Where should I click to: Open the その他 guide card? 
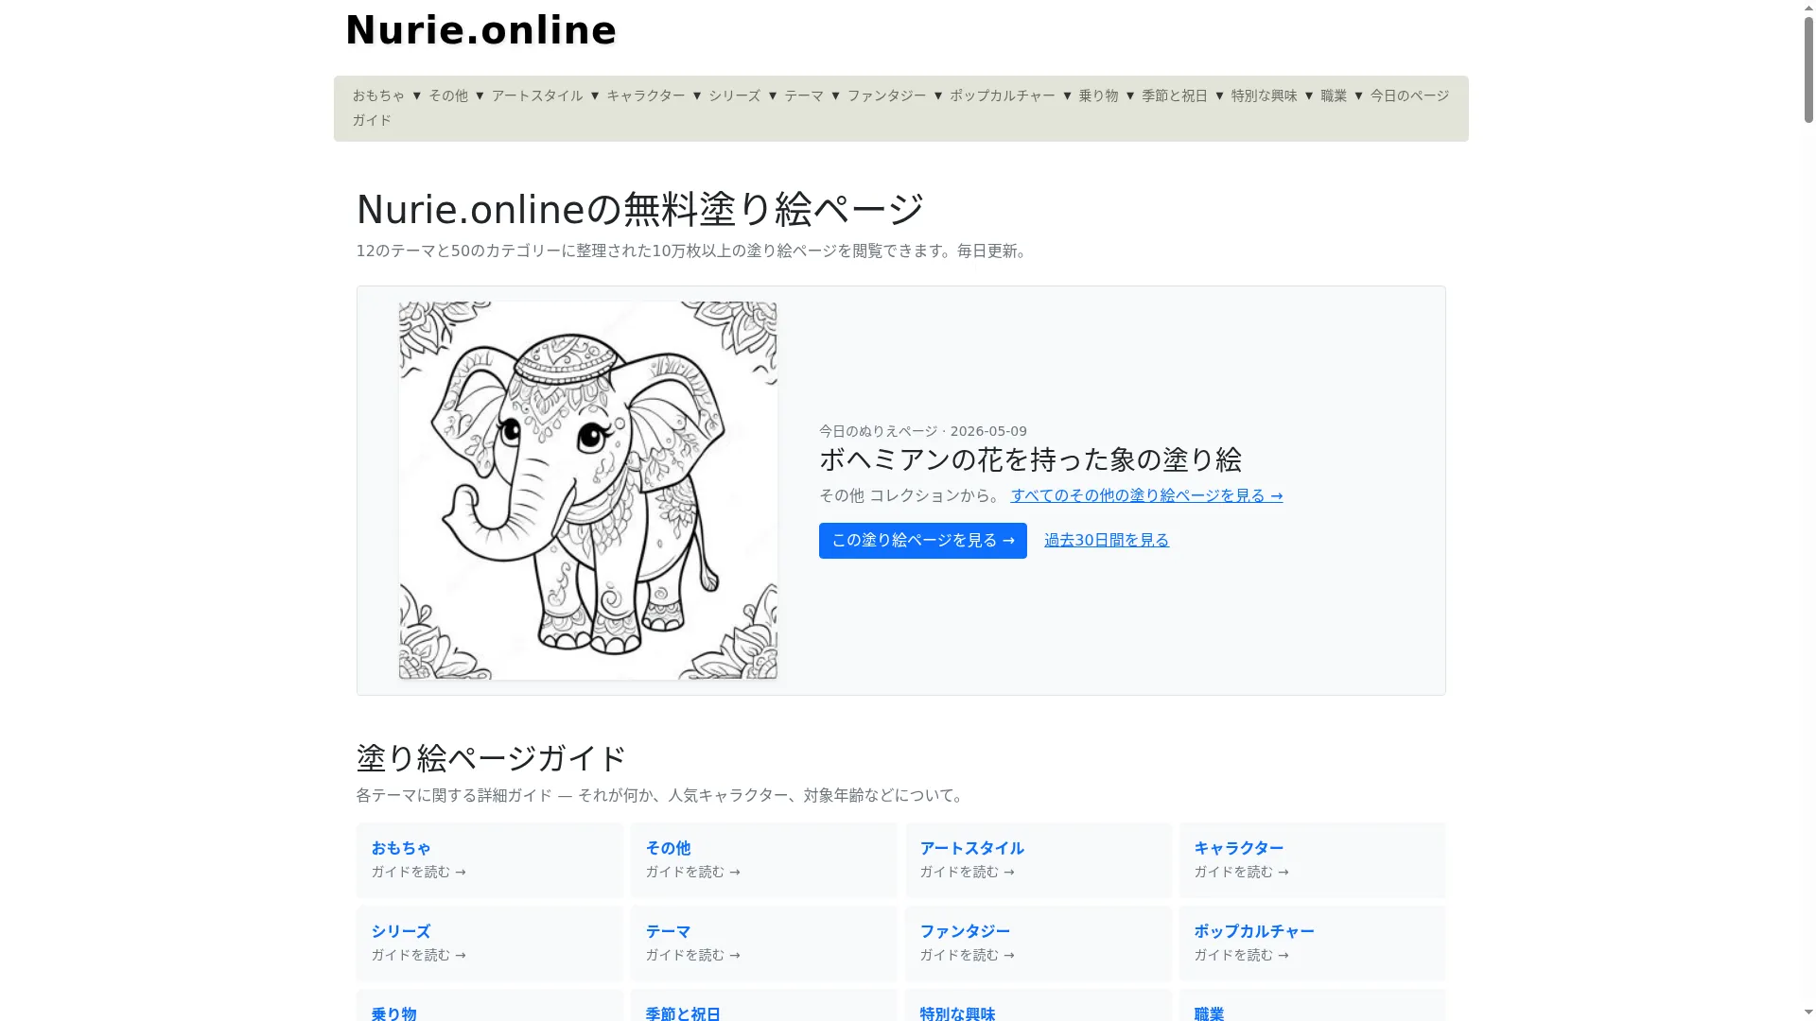pos(764,859)
